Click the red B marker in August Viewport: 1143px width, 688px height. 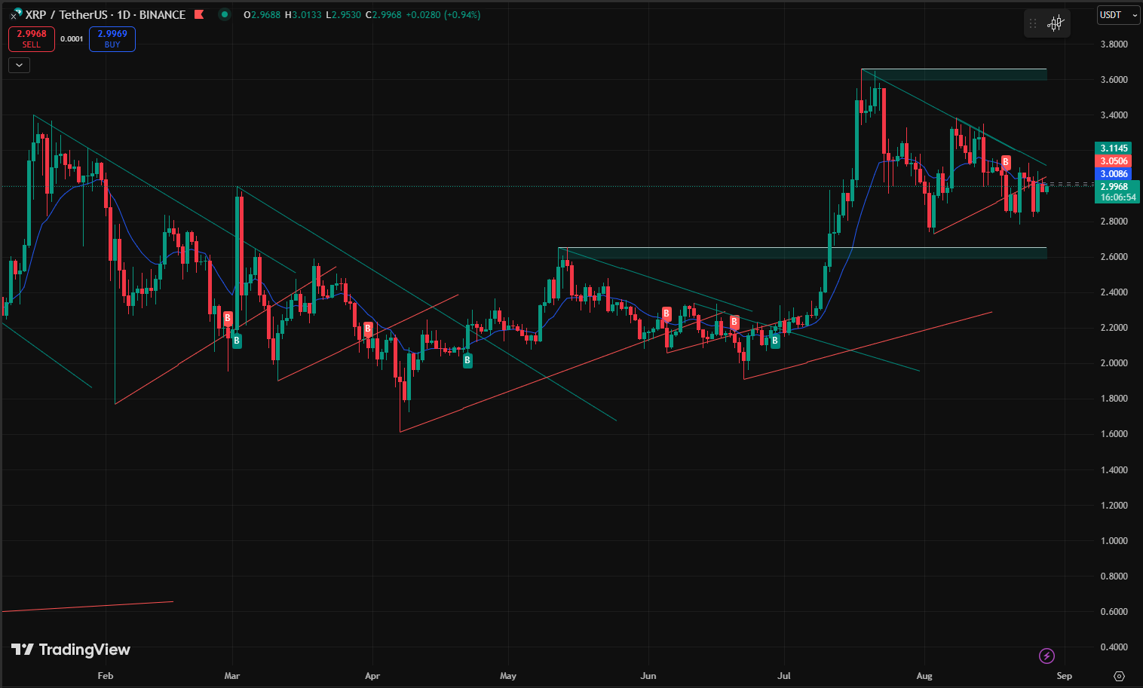(x=1005, y=162)
